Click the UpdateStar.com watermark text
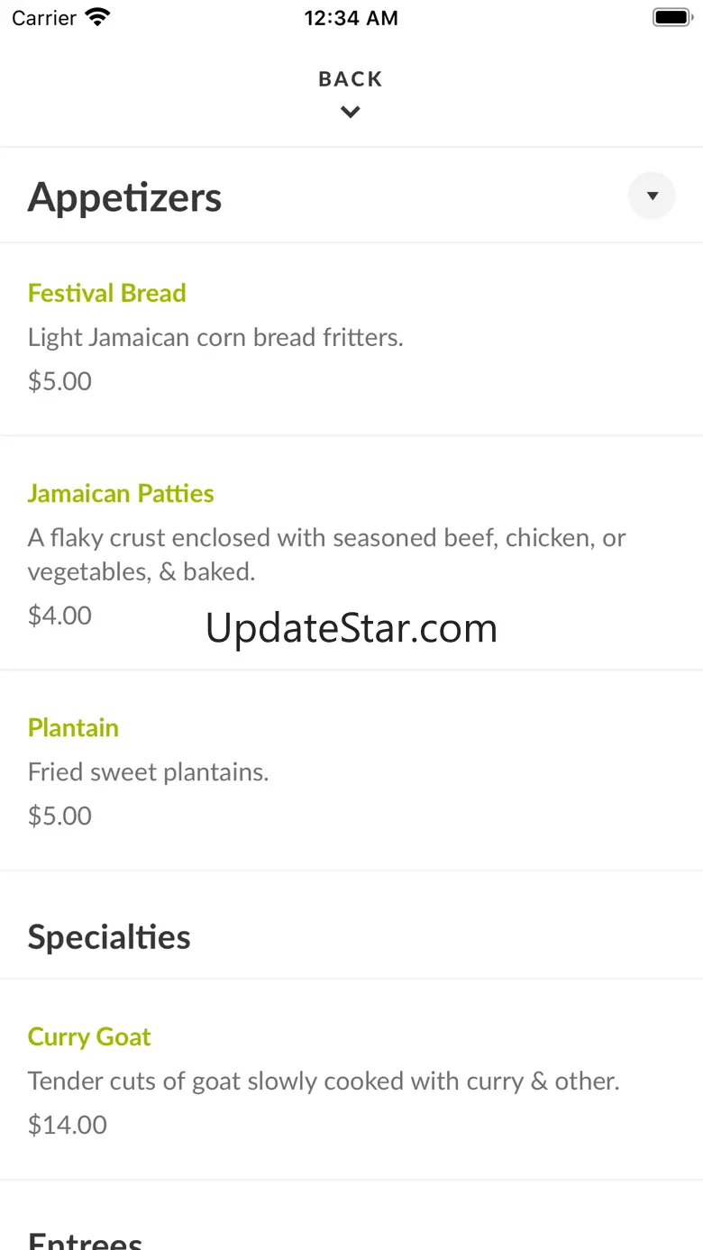This screenshot has width=703, height=1250. click(x=351, y=628)
